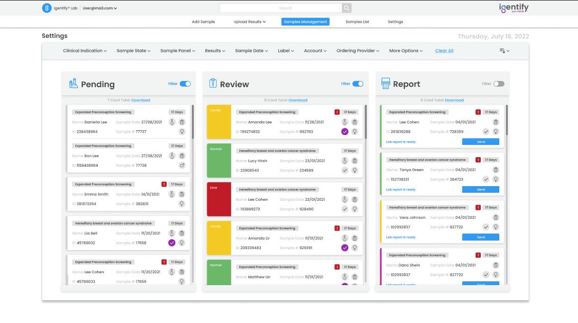Check Lucy Hirsh's gray checkmark circle
The width and height of the screenshot is (578, 323).
point(345,170)
